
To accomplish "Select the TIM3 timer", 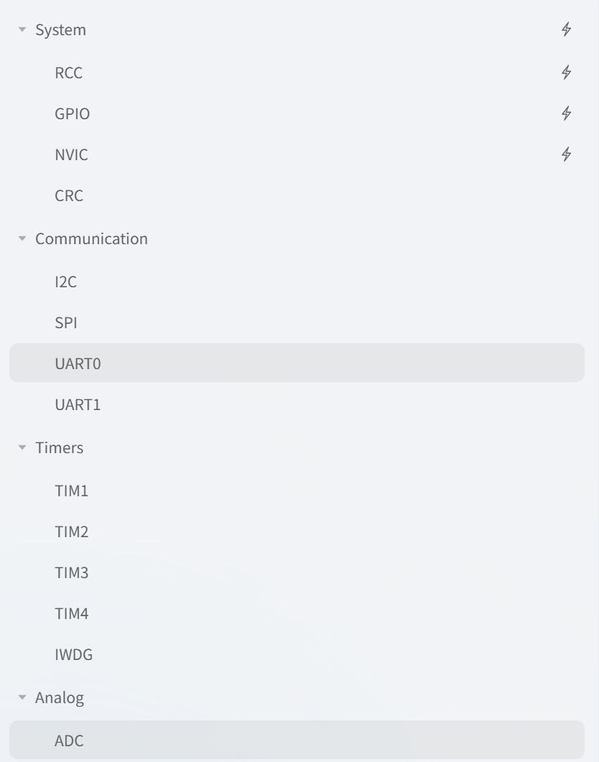I will (71, 573).
